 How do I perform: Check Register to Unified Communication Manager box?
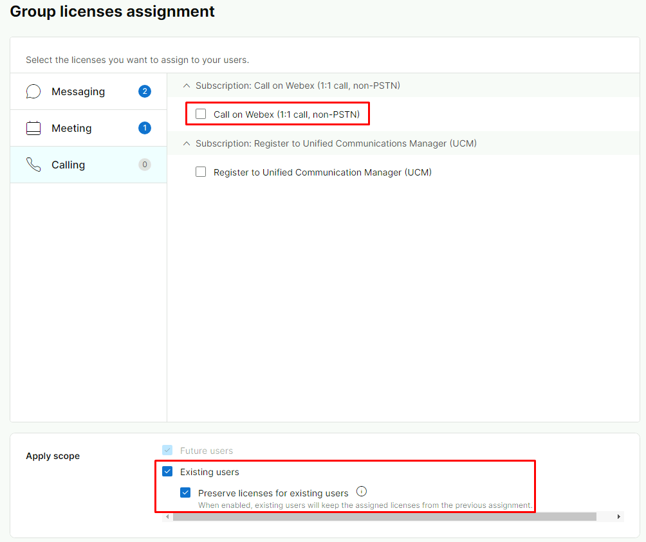(201, 172)
